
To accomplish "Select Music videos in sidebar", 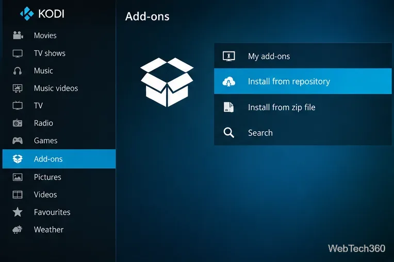I will click(59, 88).
